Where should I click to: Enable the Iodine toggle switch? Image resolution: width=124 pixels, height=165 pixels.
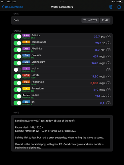point(18,70)
